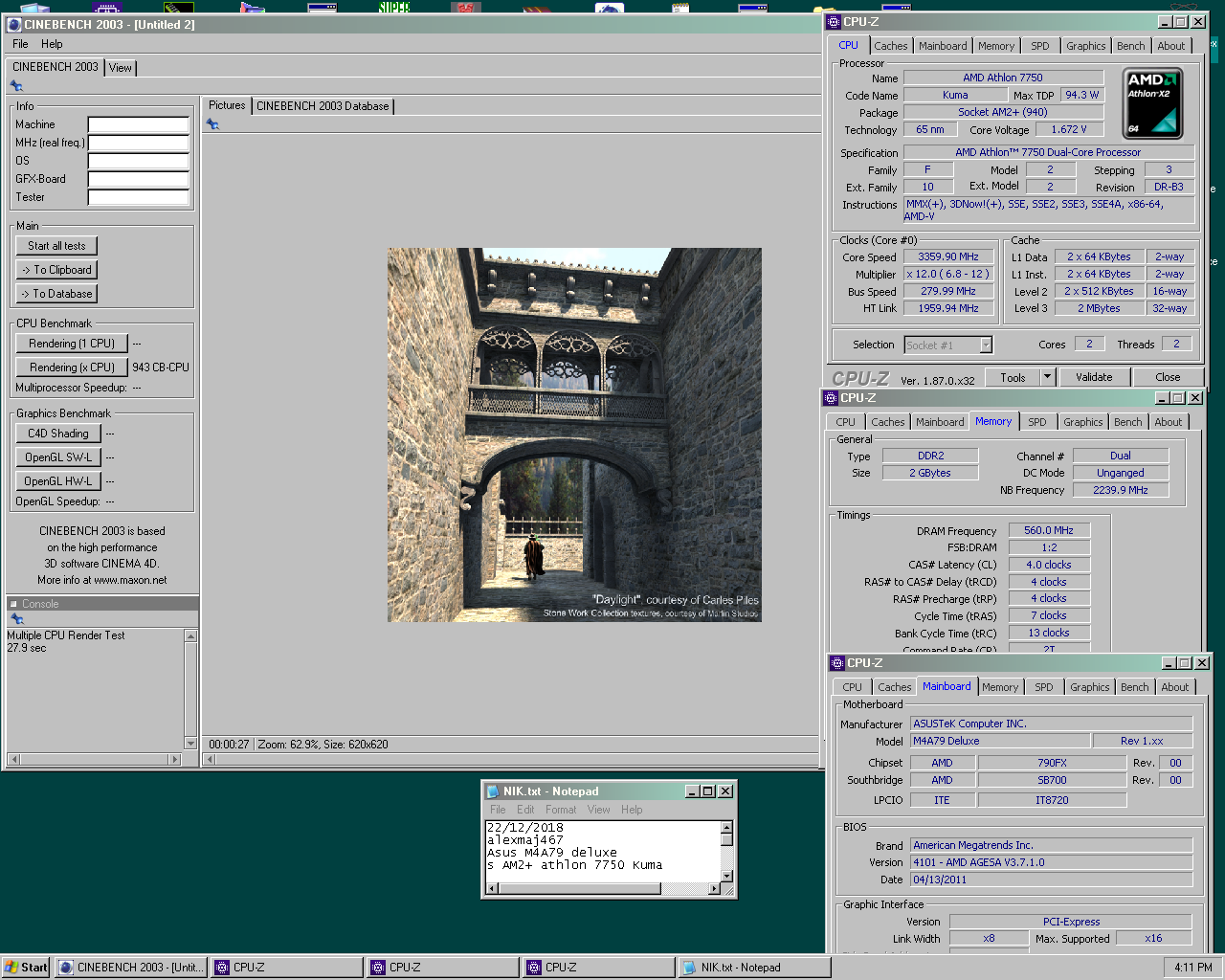Click into the OS input field
The height and width of the screenshot is (980, 1225).
(x=138, y=161)
